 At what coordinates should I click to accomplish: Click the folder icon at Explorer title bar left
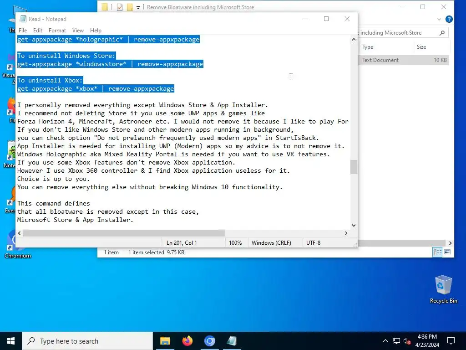(x=105, y=7)
